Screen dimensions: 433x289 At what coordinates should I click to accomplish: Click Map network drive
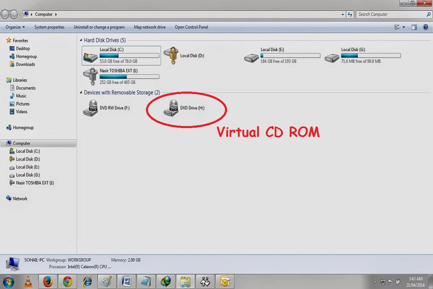tap(150, 27)
